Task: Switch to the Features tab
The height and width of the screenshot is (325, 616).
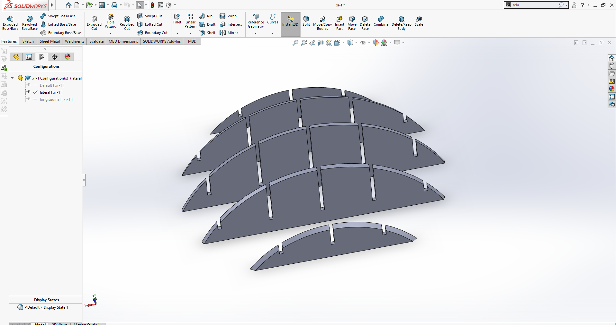Action: point(9,41)
